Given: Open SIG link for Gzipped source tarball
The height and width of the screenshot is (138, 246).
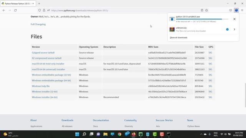Looking at the screenshot, I should [210, 53].
